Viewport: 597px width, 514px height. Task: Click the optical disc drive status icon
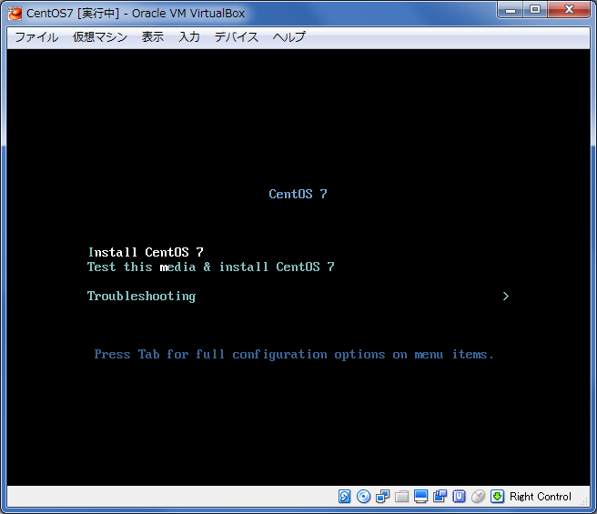(364, 497)
